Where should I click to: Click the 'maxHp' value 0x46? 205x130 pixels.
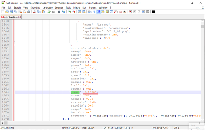[88, 52]
